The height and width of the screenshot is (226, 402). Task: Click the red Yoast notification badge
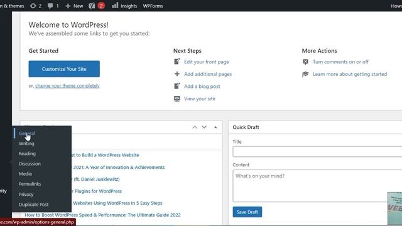pyautogui.click(x=101, y=6)
